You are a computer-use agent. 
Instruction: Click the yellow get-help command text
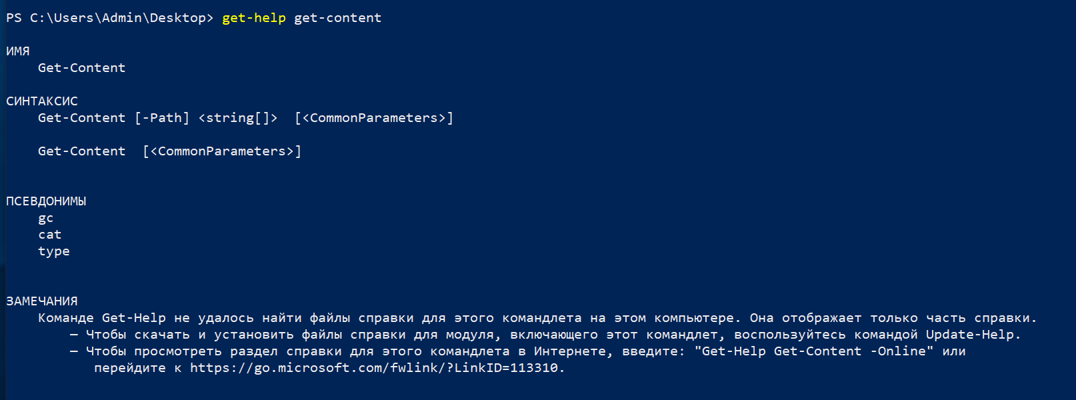click(253, 18)
